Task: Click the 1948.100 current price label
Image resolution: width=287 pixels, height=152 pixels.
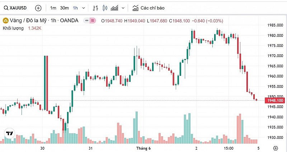Action: point(274,101)
